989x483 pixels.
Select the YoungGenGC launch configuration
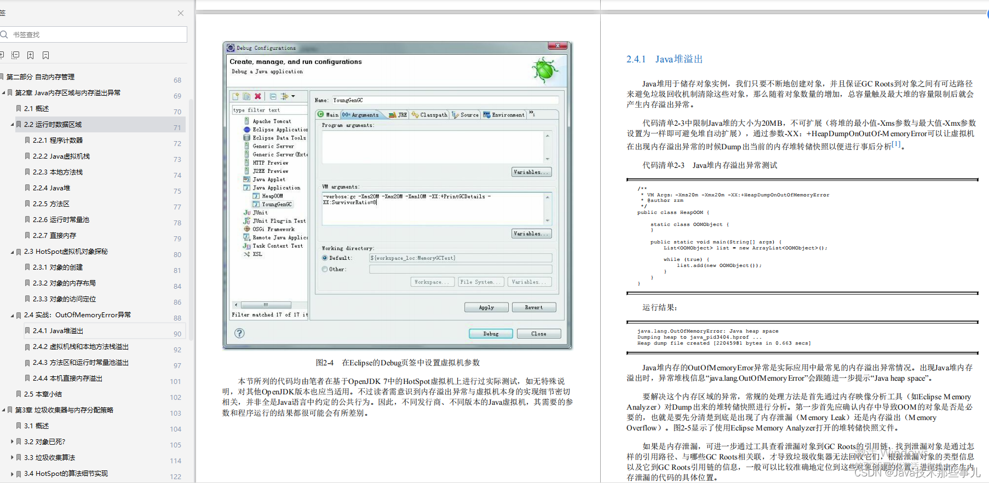tap(273, 204)
